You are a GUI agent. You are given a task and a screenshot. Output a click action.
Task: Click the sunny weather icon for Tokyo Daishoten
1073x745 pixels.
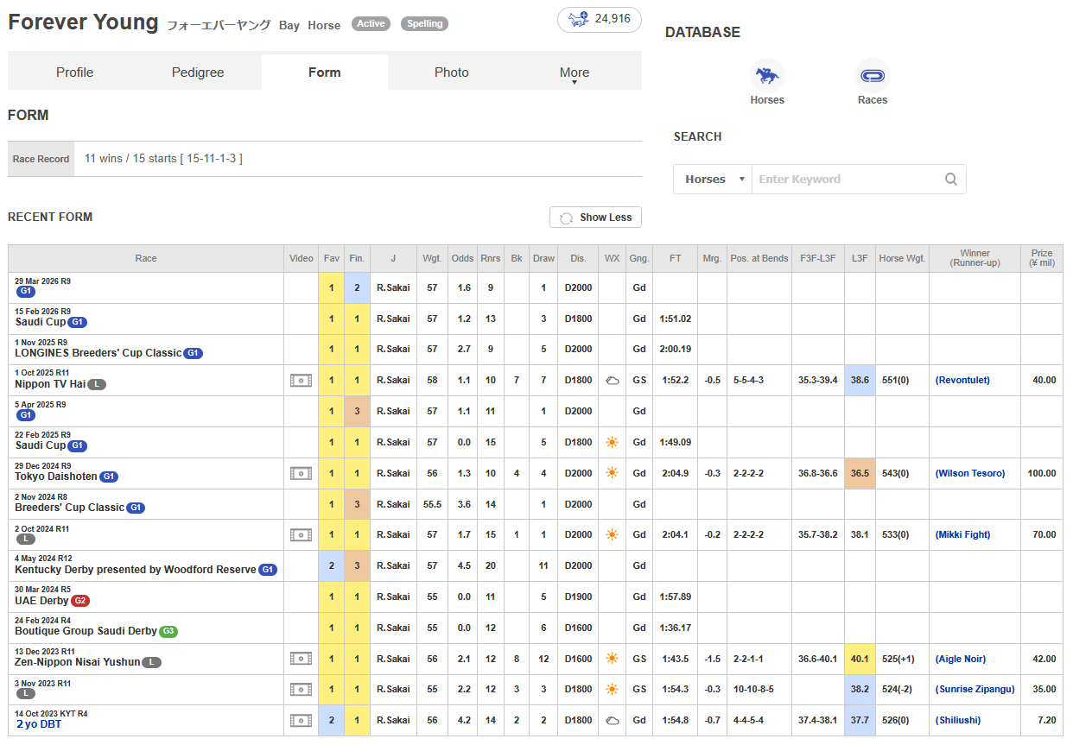pyautogui.click(x=612, y=473)
